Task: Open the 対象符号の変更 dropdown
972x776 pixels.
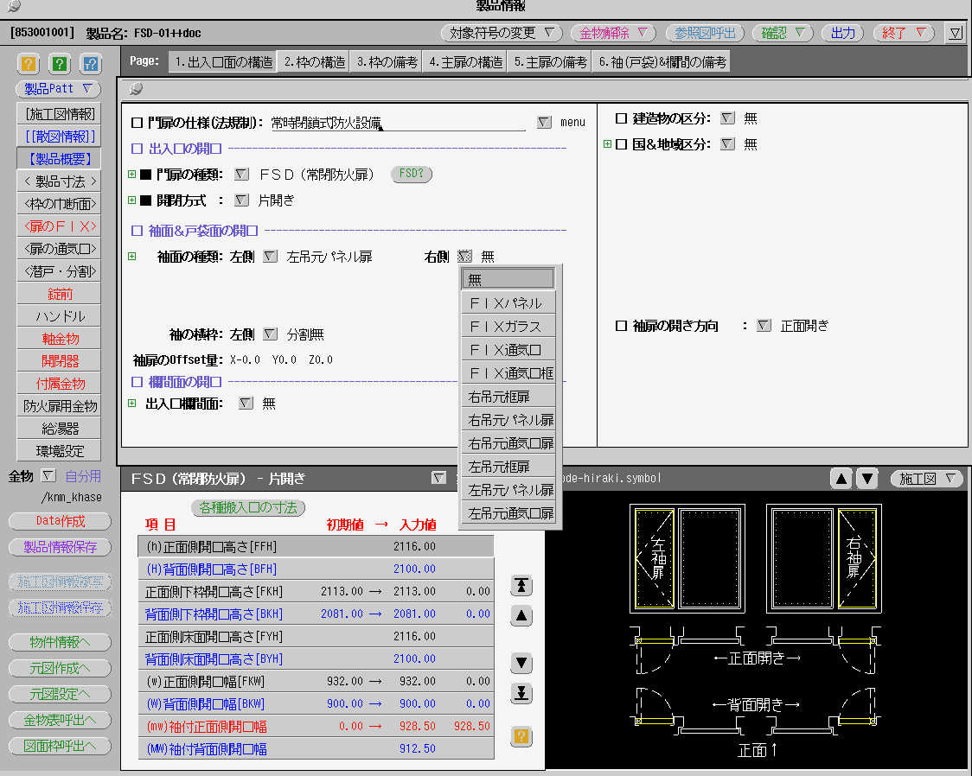Action: (502, 33)
